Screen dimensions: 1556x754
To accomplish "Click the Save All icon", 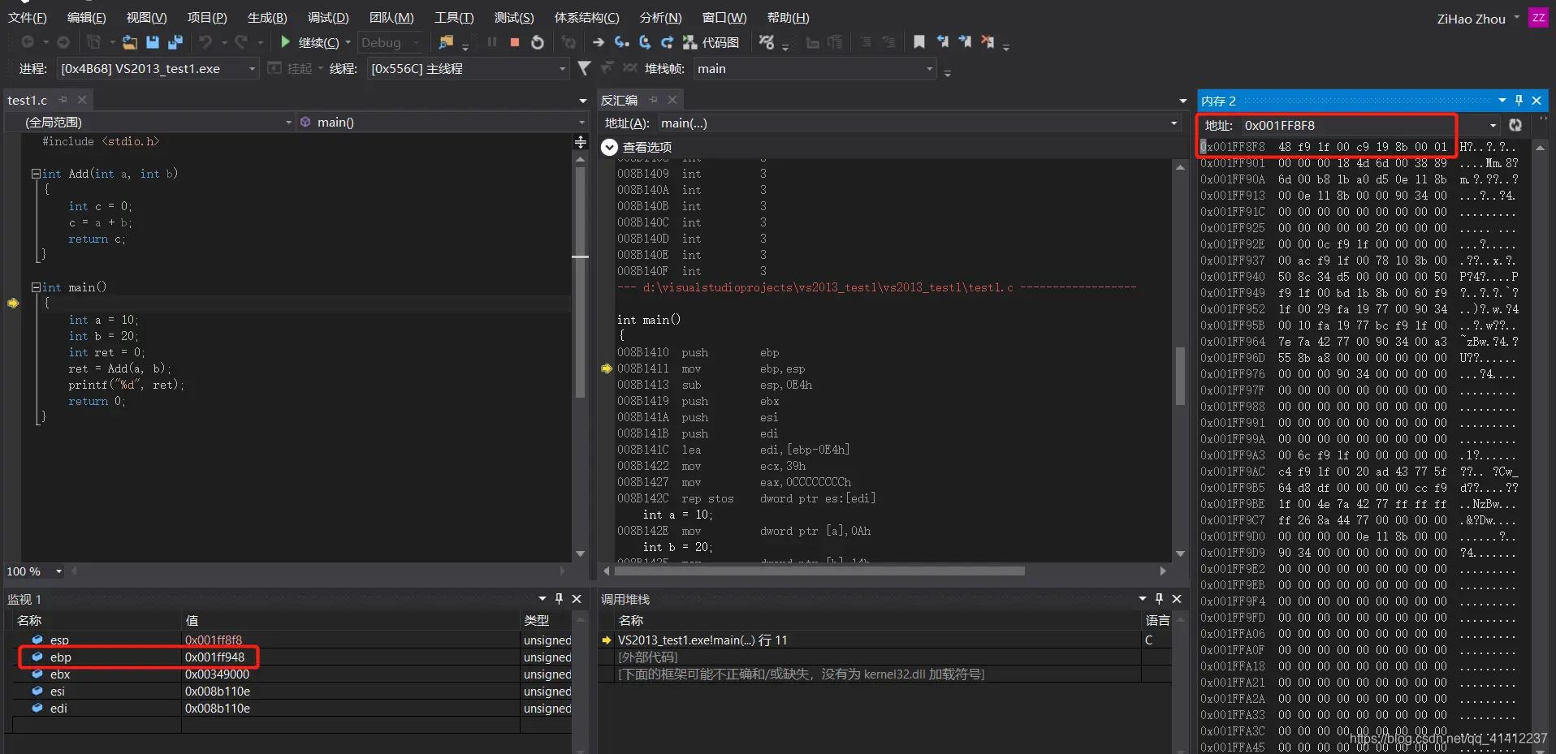I will [x=175, y=42].
